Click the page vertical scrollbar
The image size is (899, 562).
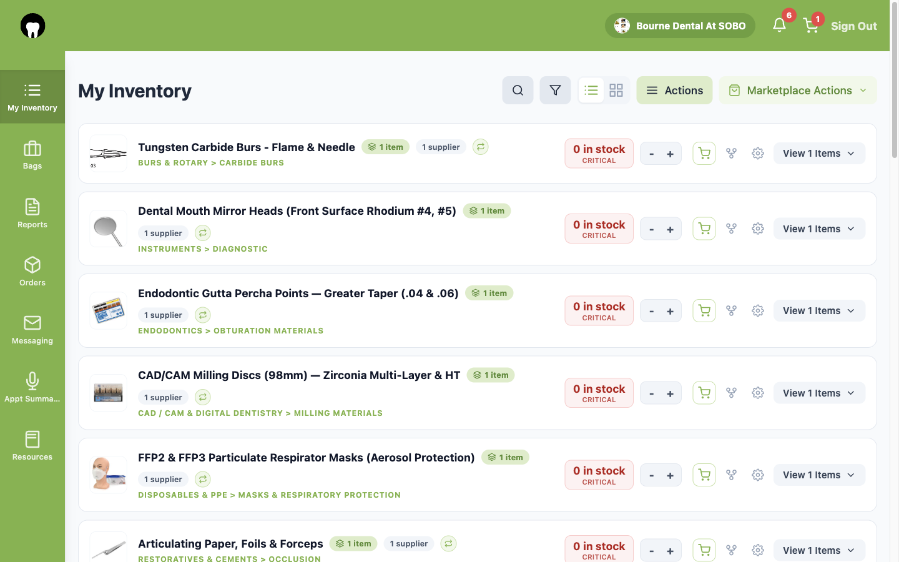894,81
